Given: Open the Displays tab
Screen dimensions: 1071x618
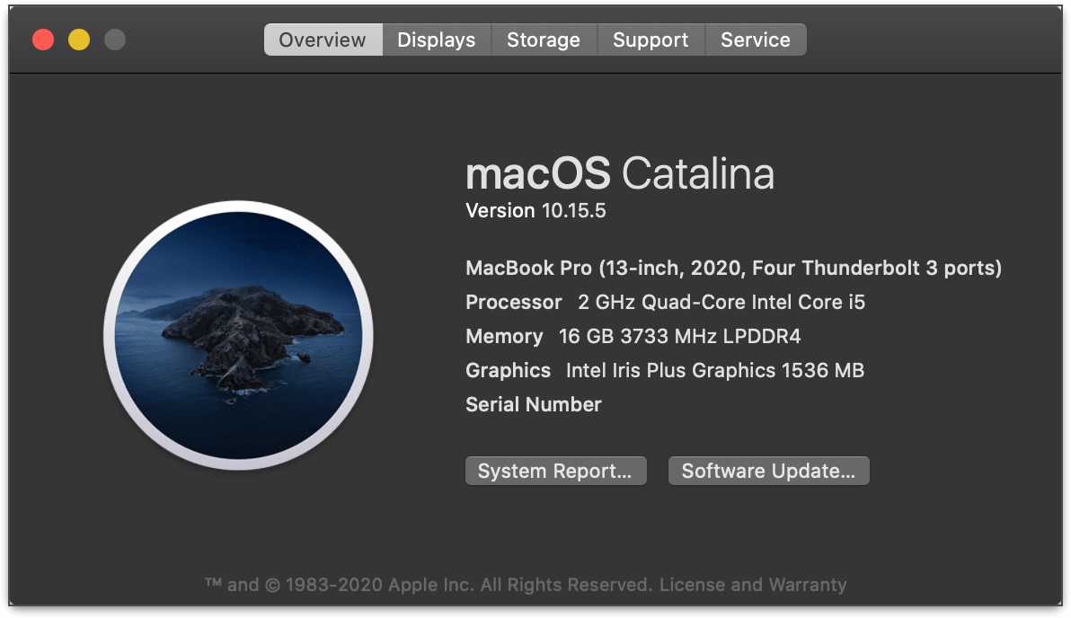Looking at the screenshot, I should pyautogui.click(x=437, y=40).
